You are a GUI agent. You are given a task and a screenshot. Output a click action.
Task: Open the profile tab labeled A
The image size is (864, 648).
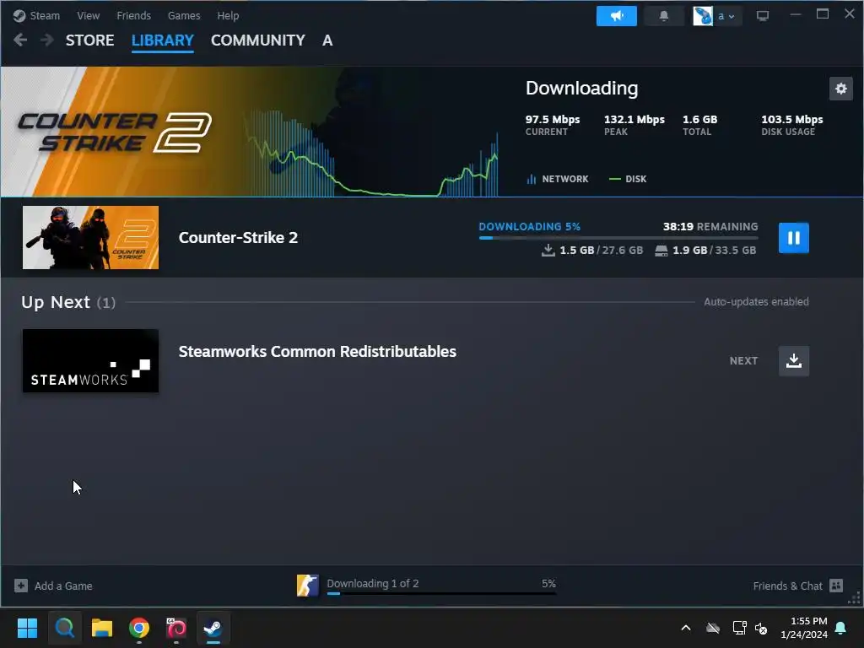[327, 40]
